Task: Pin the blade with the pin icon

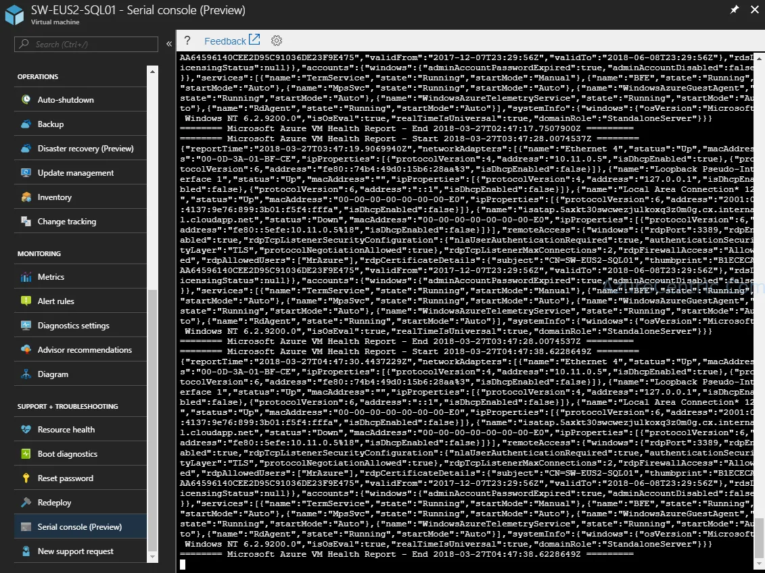Action: (735, 9)
